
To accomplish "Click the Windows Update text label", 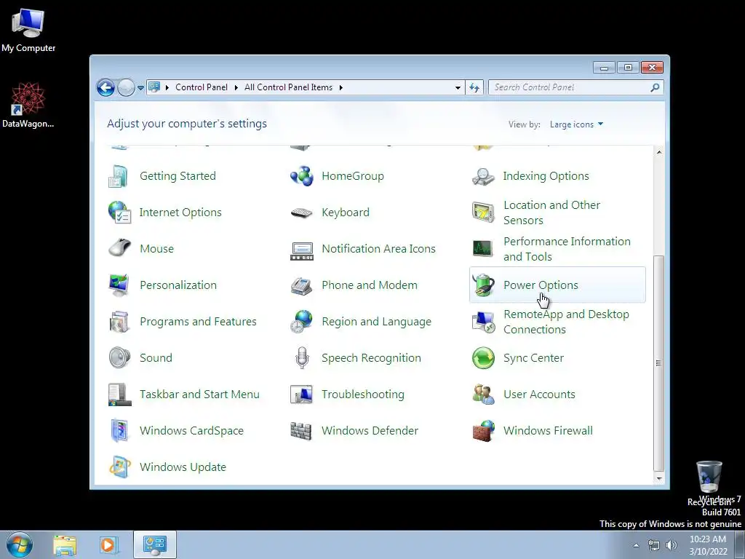I will [183, 467].
